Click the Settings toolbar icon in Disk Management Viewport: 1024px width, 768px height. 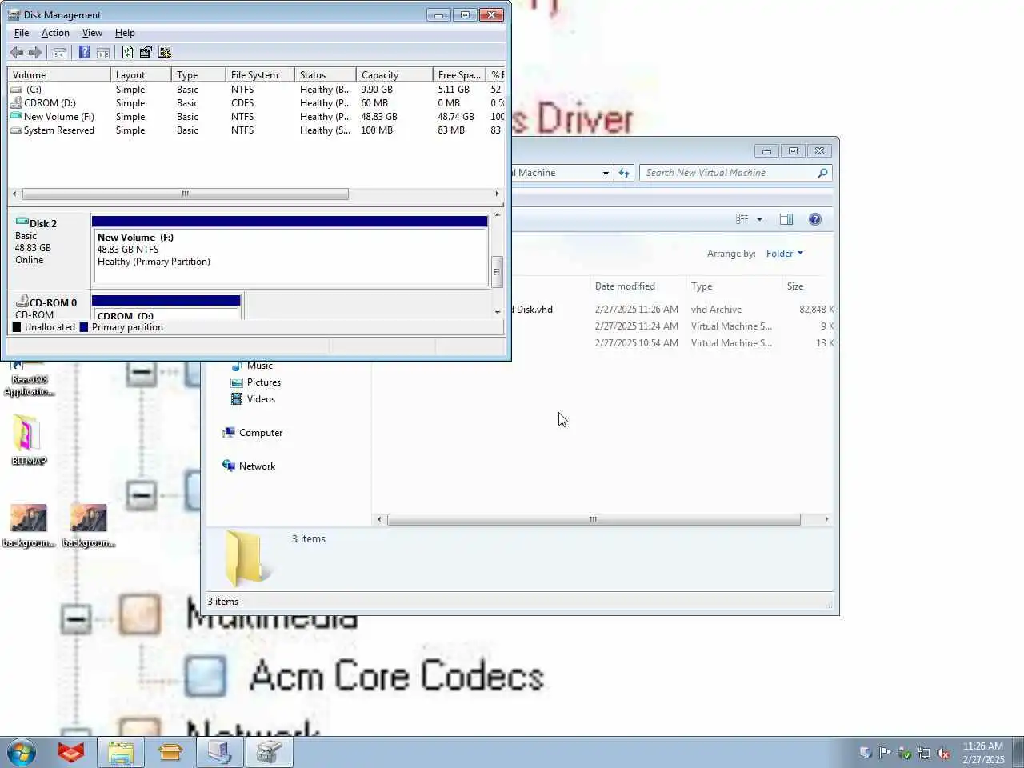pyautogui.click(x=165, y=53)
